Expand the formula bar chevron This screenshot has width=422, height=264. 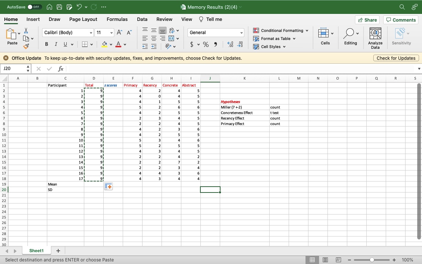click(x=419, y=69)
